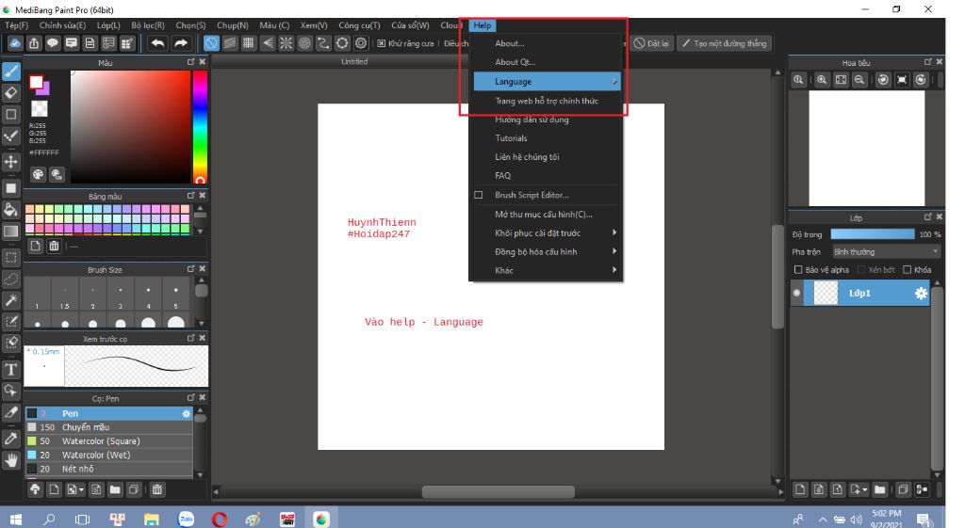Click the Độ trong opacity slider
The width and height of the screenshot is (965, 528).
872,234
